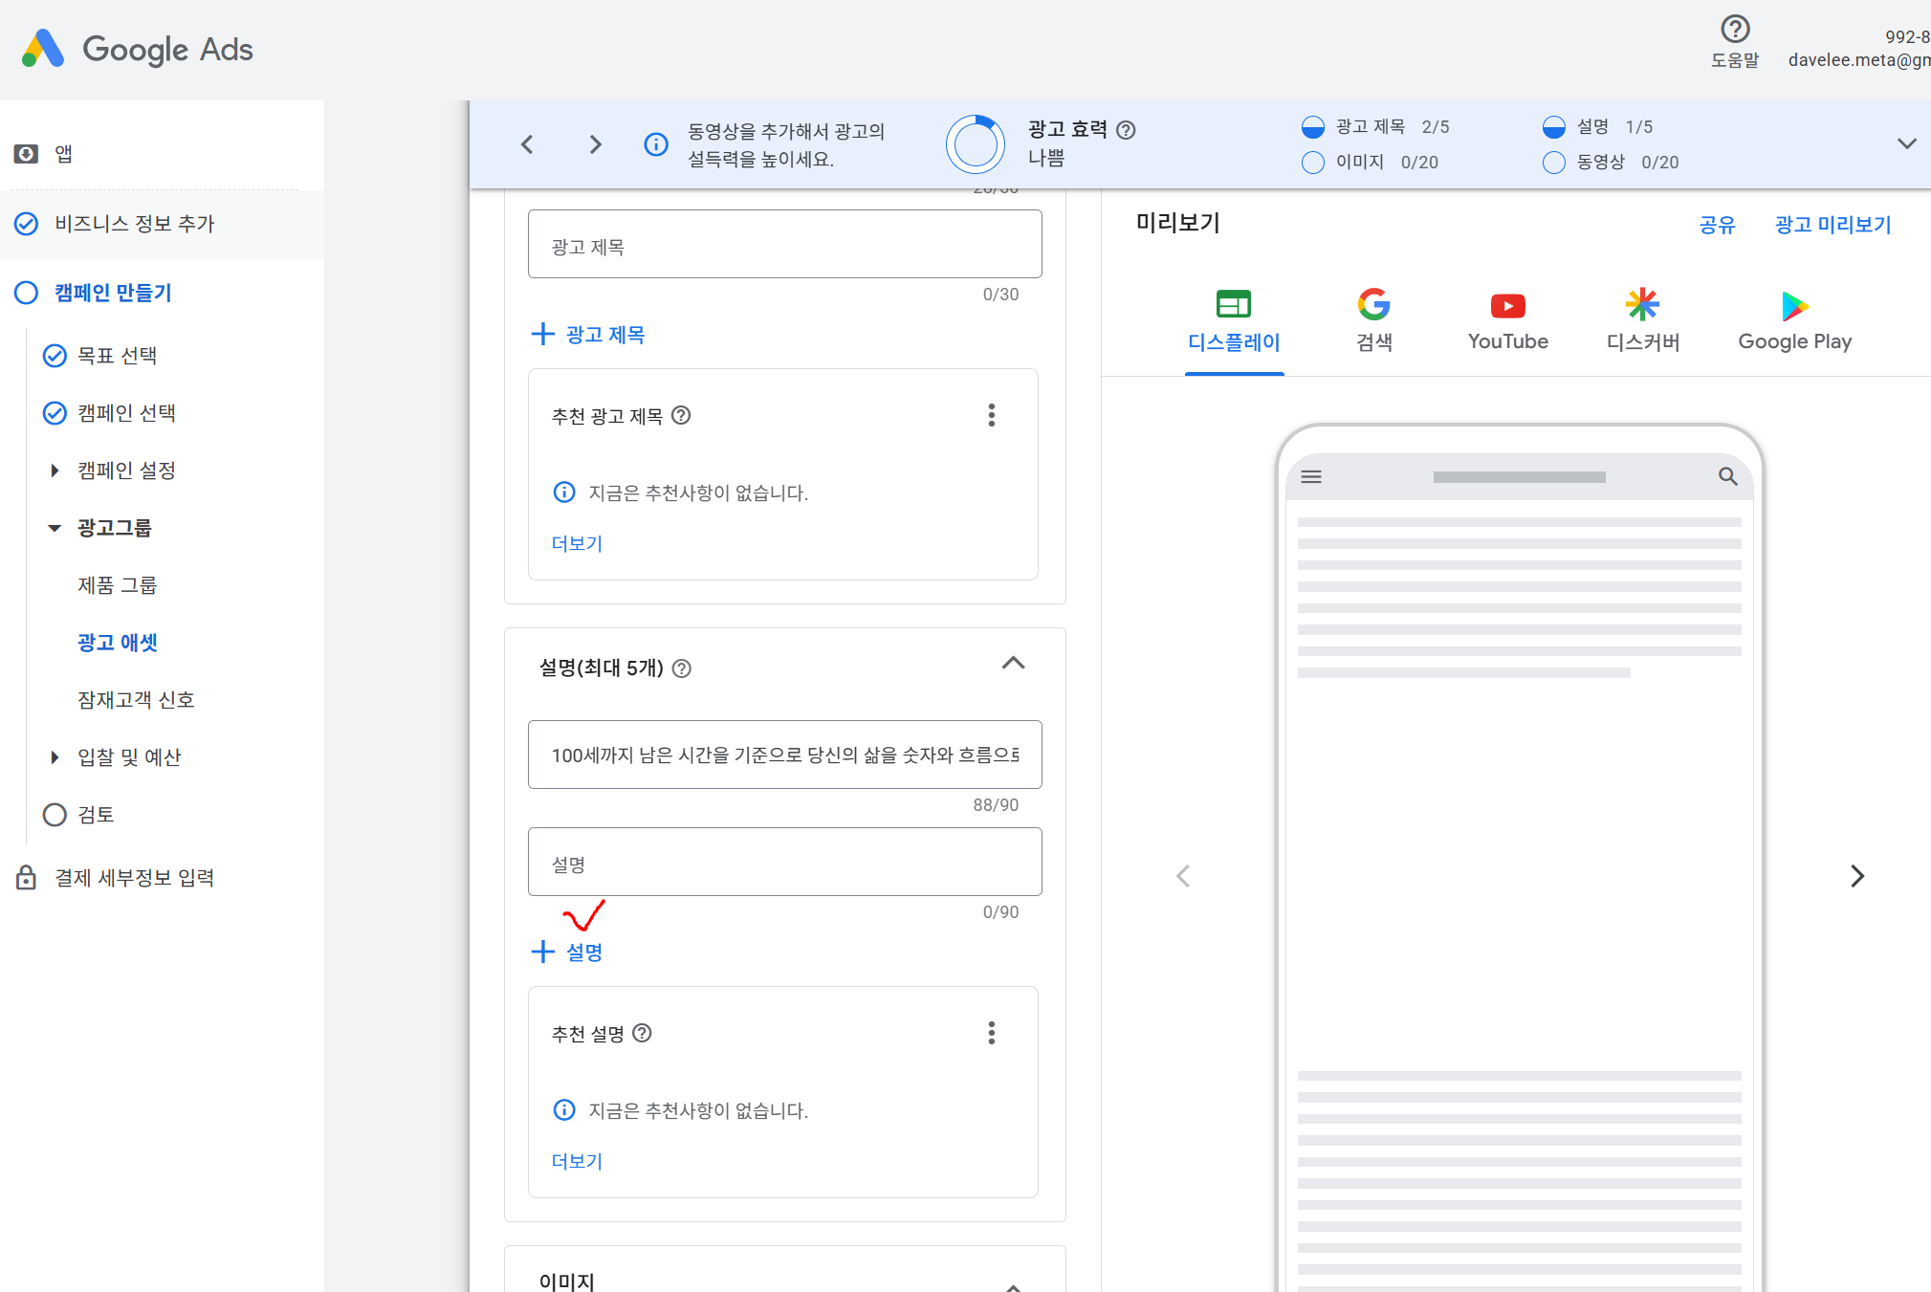
Task: Click help icon beside 설명(최대 5개)
Action: (682, 668)
